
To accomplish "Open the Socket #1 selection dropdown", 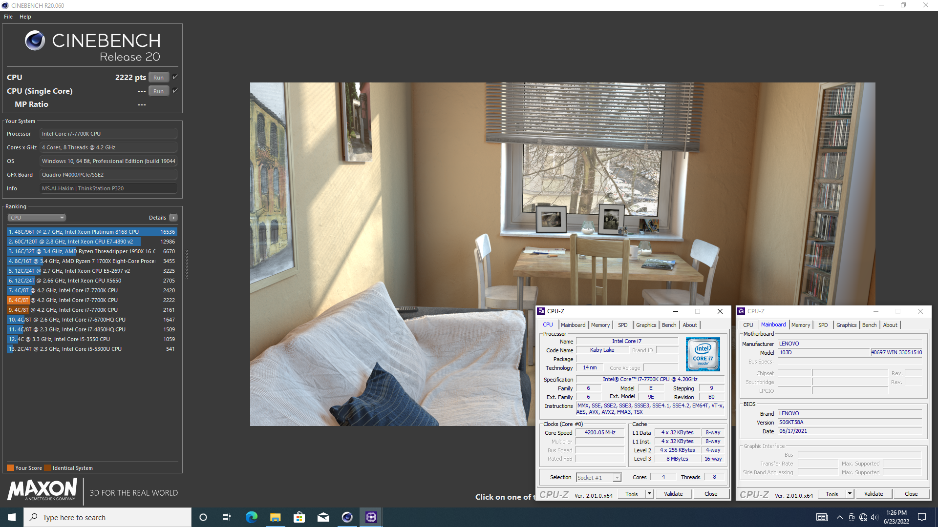I will point(598,478).
